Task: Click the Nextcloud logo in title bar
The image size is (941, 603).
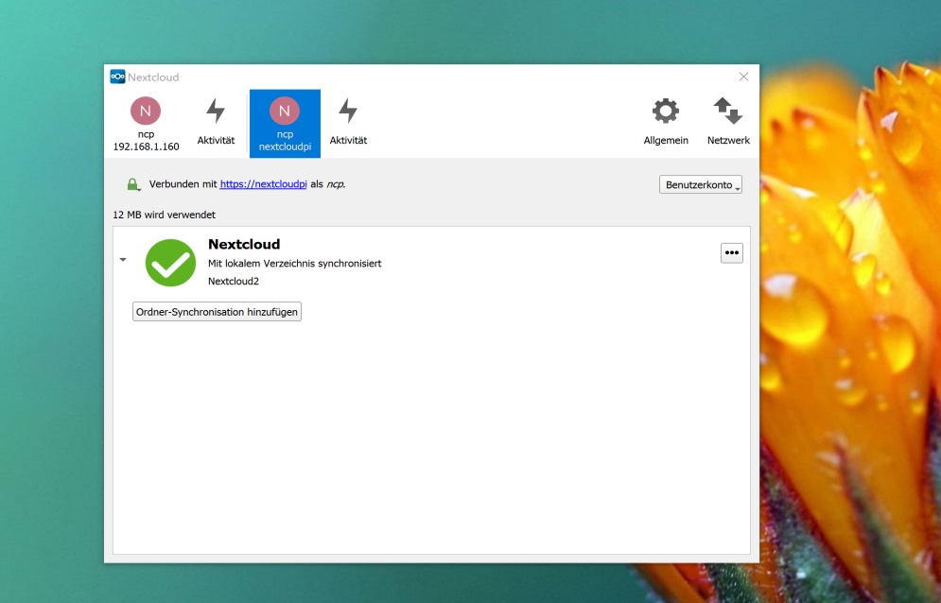Action: [117, 77]
